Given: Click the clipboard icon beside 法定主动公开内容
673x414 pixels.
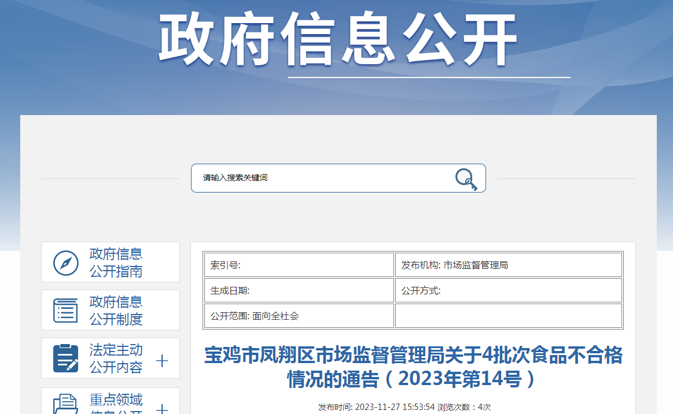Looking at the screenshot, I should tap(65, 358).
